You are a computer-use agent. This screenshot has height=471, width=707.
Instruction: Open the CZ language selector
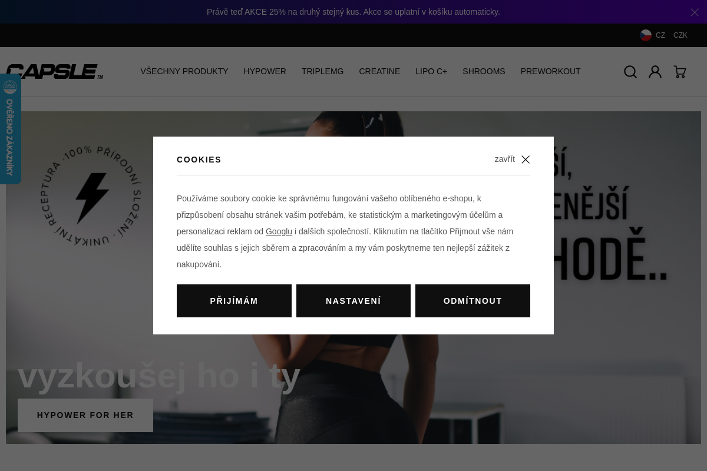660,35
